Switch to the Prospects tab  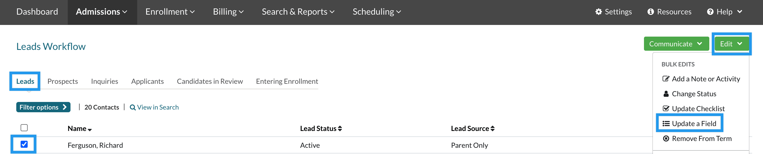[x=62, y=81]
